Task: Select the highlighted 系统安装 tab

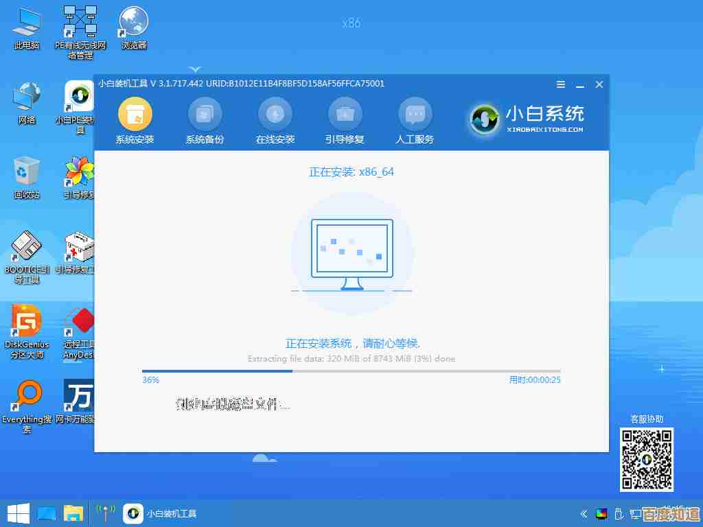Action: [135, 120]
